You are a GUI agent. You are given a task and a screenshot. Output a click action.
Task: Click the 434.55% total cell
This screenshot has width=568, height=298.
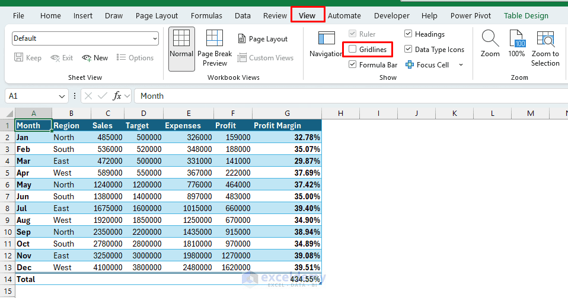pos(287,279)
